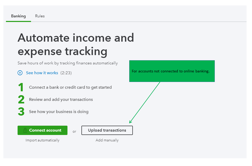Click the Upload transactions button
The height and width of the screenshot is (166, 252).
click(107, 130)
